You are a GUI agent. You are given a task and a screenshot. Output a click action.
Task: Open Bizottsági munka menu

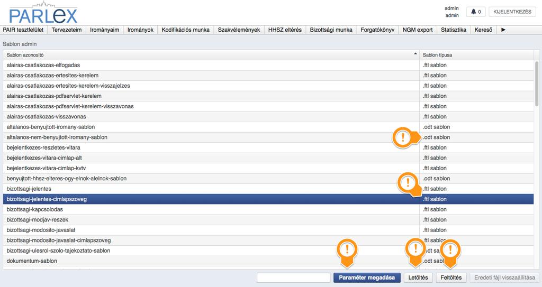point(331,30)
